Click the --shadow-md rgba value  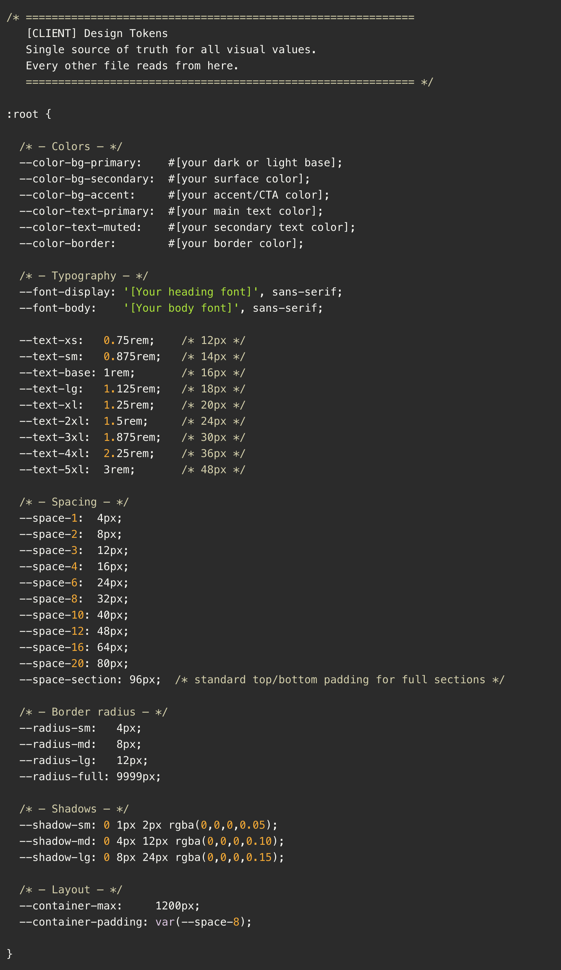(x=229, y=841)
